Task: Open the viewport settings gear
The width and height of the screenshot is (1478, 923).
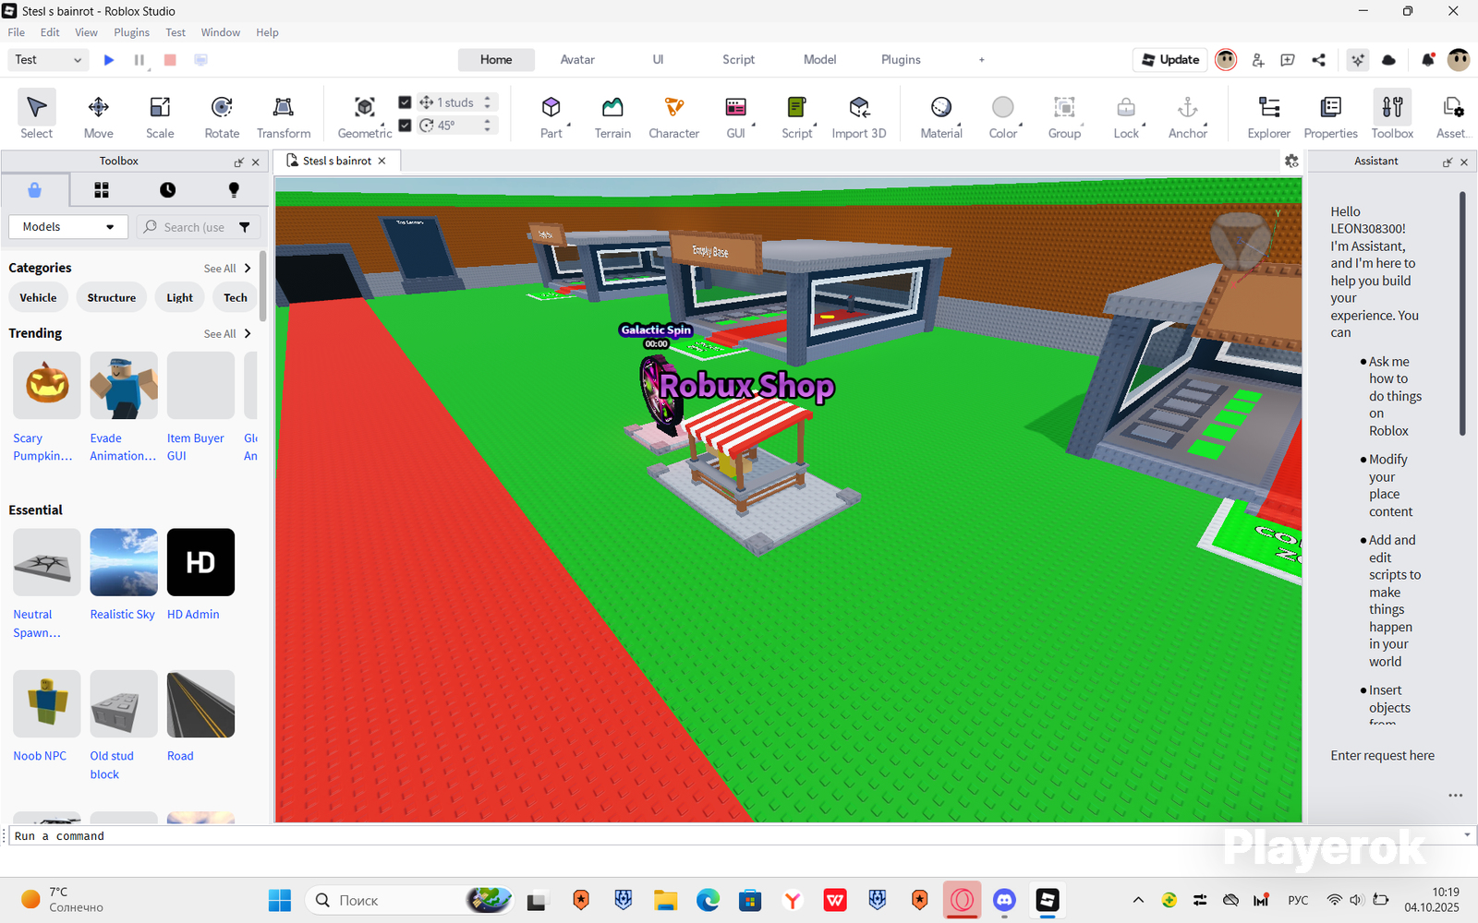Action: tap(1291, 161)
